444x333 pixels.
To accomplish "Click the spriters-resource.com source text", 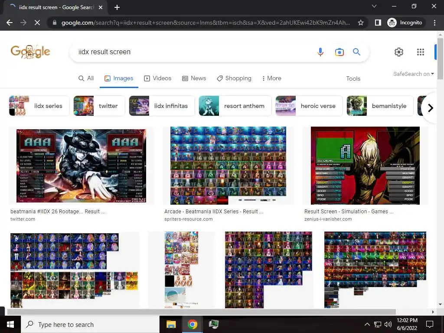I will tap(188, 219).
